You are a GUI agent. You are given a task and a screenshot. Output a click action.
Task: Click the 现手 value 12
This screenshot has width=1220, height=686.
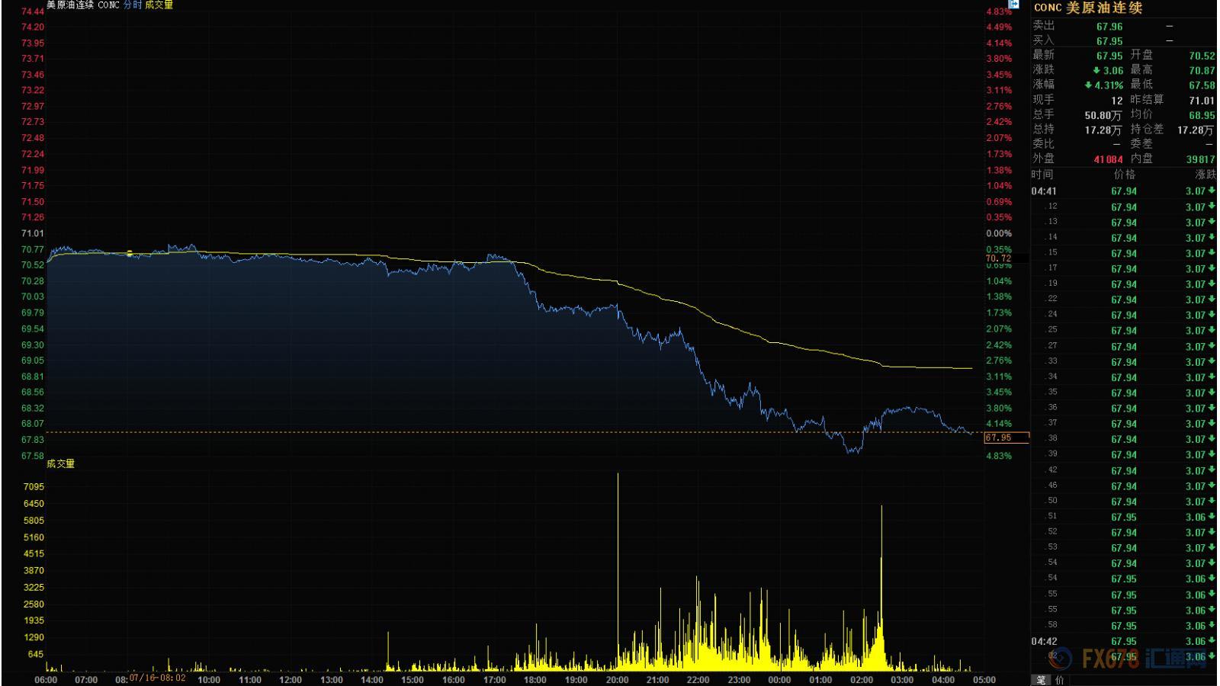click(x=1117, y=101)
